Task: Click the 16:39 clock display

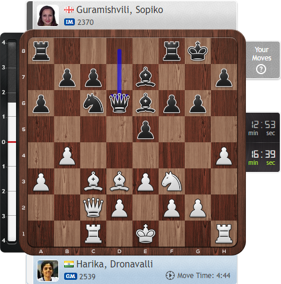Action: pos(263,157)
